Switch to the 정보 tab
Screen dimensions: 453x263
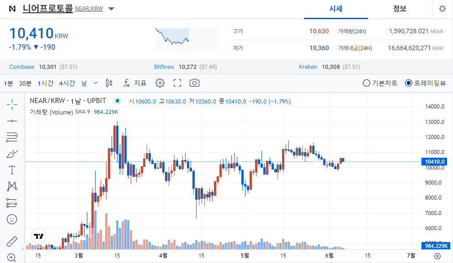tap(400, 9)
